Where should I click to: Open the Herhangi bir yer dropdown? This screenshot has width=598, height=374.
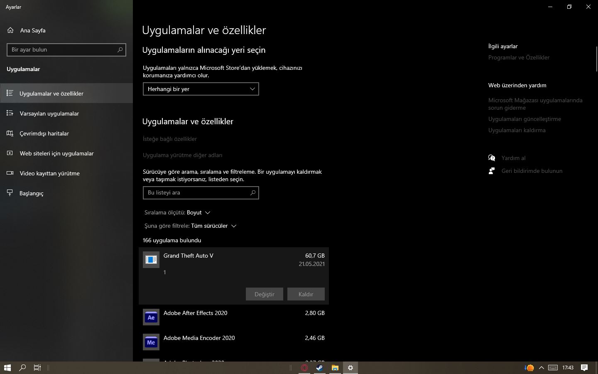[201, 89]
